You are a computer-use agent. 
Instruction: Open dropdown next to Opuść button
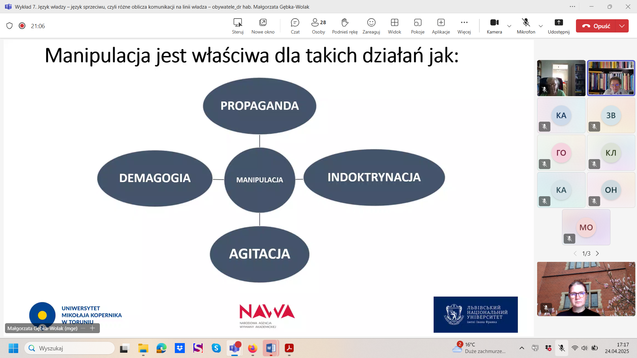622,26
